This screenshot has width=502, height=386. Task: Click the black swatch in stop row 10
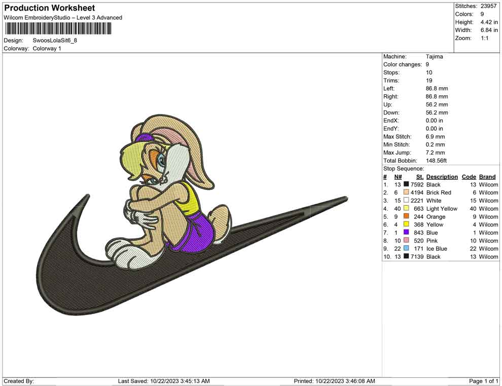[406, 256]
